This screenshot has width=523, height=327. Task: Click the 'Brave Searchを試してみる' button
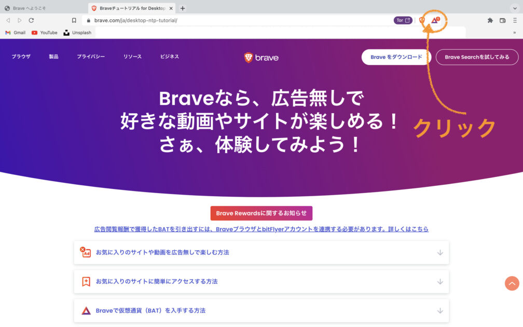(477, 57)
